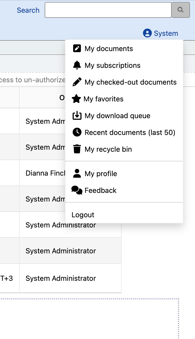Click the person icon beside My profile
Image resolution: width=195 pixels, height=339 pixels.
click(77, 174)
